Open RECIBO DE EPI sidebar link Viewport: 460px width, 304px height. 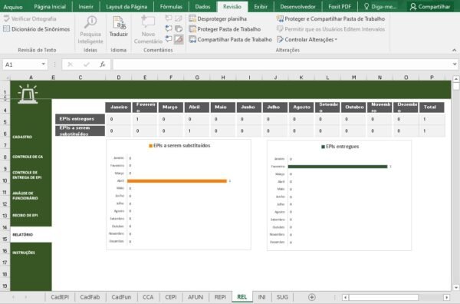tap(25, 215)
